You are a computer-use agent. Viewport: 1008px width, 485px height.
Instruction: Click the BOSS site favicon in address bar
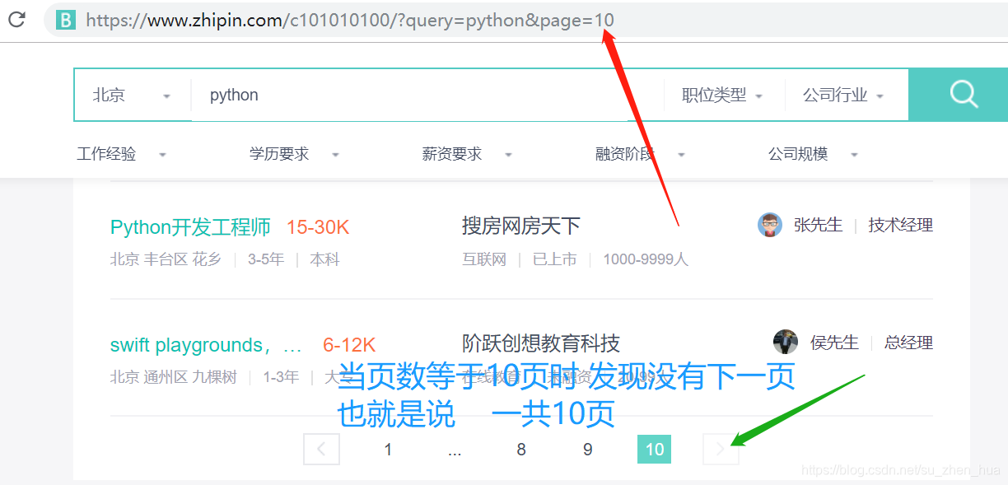[66, 21]
